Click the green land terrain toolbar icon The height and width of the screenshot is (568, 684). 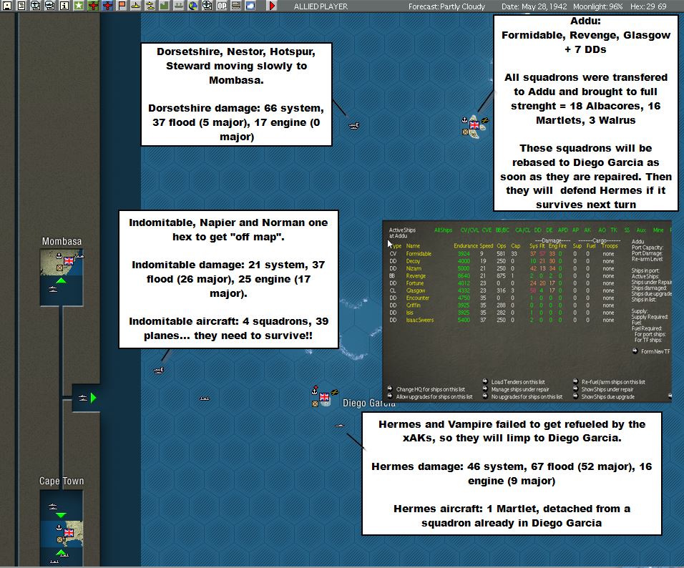point(164,6)
